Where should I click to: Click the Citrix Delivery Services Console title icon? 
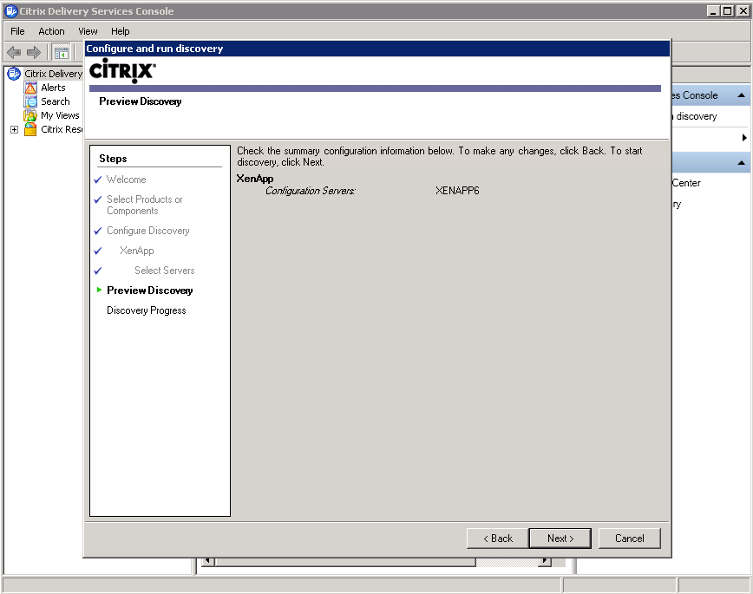(11, 11)
